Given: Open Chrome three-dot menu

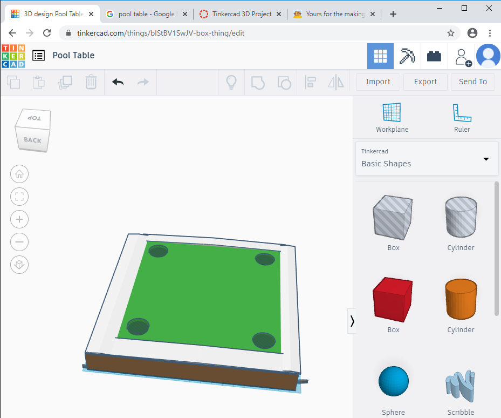Looking at the screenshot, I should [490, 33].
